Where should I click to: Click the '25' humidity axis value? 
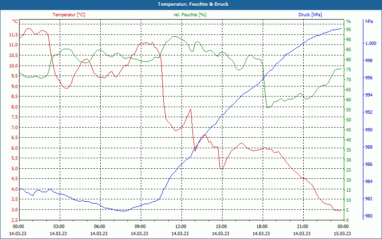tap(349, 170)
